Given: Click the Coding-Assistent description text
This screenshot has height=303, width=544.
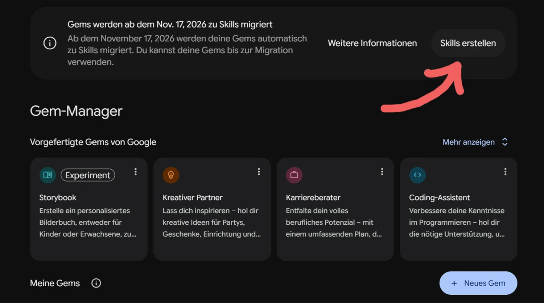Looking at the screenshot, I should [457, 222].
